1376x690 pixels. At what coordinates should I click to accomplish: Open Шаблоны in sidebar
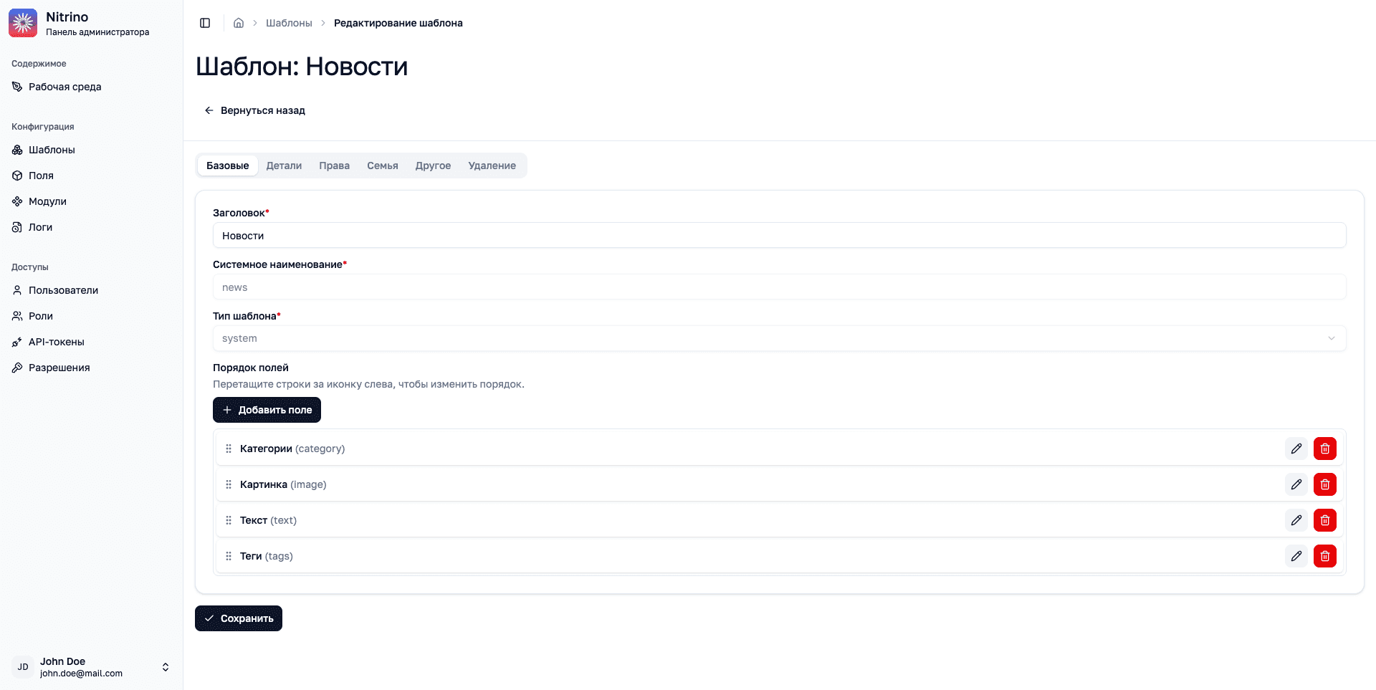(92, 150)
